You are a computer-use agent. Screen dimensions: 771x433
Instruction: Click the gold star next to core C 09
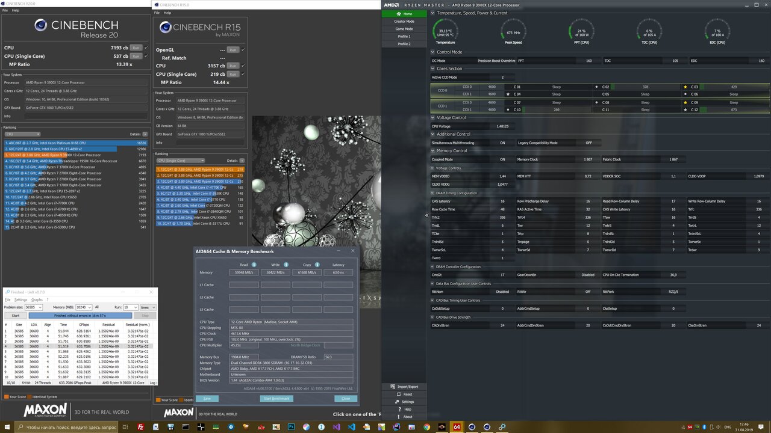click(x=685, y=102)
